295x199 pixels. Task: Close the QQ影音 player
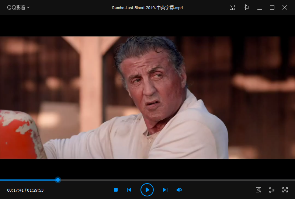(x=285, y=7)
